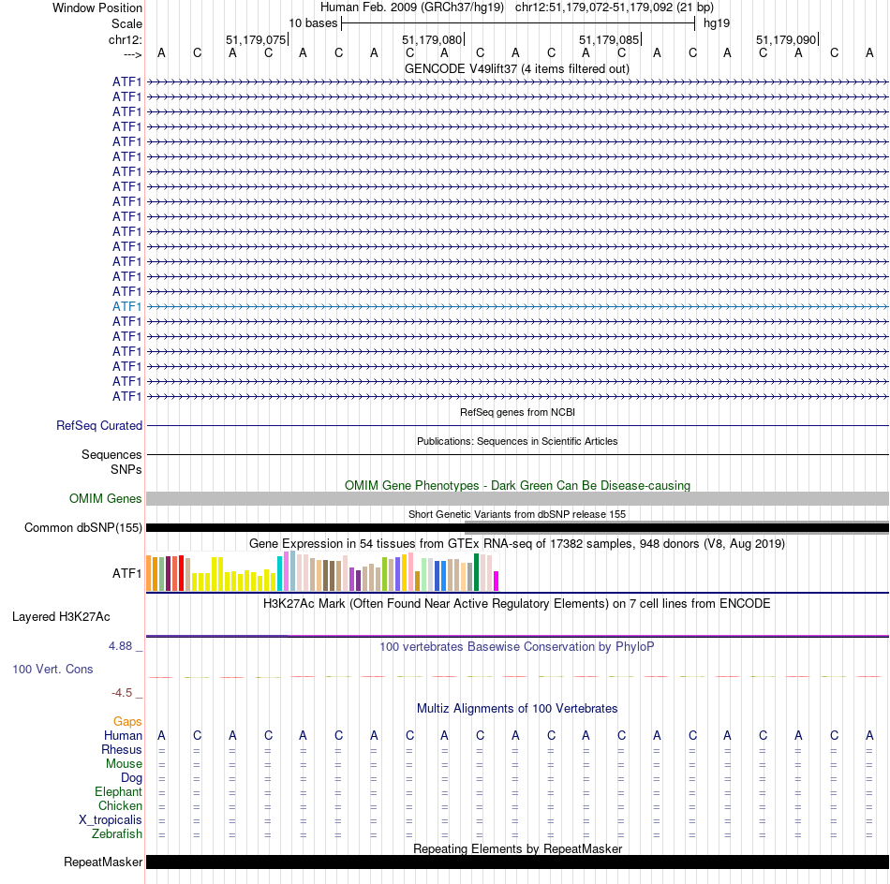Select the Scale track label
Image resolution: width=890 pixels, height=884 pixels.
(126, 23)
